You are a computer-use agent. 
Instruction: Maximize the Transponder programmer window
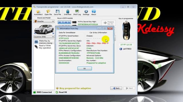click(x=128, y=7)
